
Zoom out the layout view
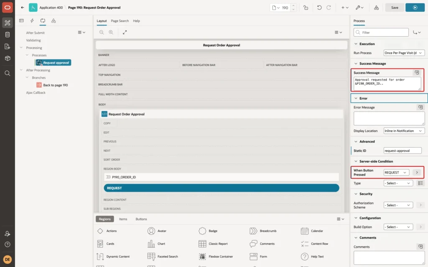(x=102, y=32)
